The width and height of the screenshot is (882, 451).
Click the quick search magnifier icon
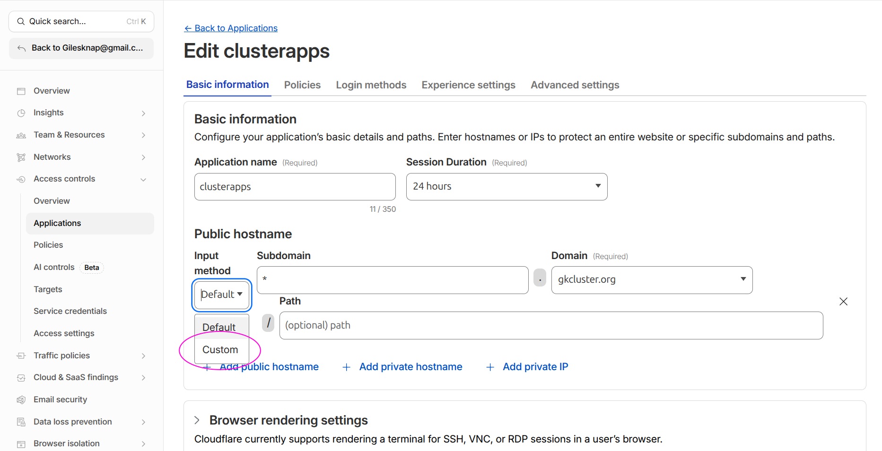[x=21, y=21]
